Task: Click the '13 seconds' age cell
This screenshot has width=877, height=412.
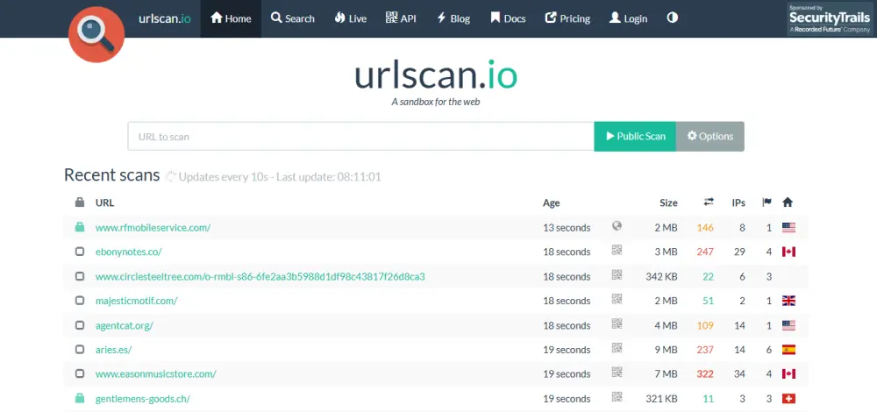Action: 567,228
